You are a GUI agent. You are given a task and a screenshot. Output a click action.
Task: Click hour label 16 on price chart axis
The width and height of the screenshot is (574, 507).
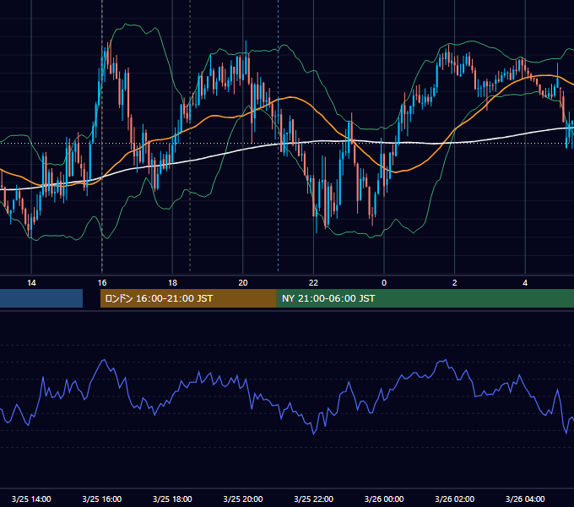pyautogui.click(x=102, y=283)
